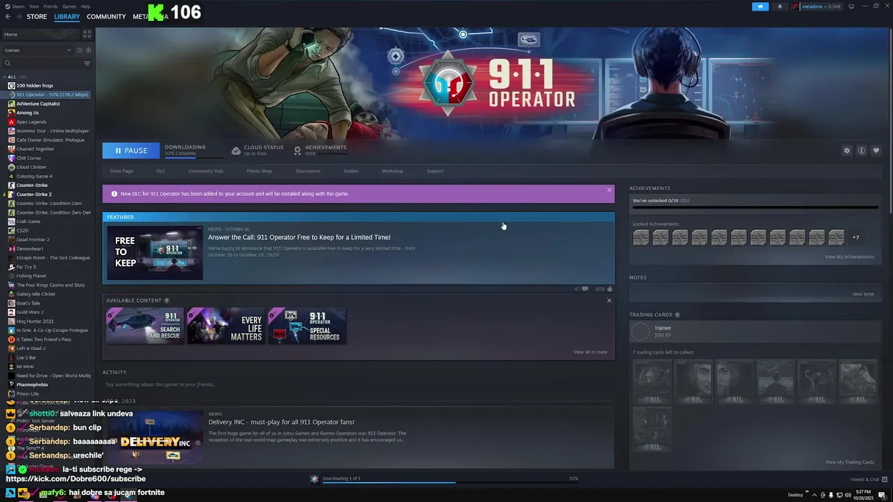Click View My Trading Cards
Screen dimensions: 893x502
pyautogui.click(x=849, y=462)
